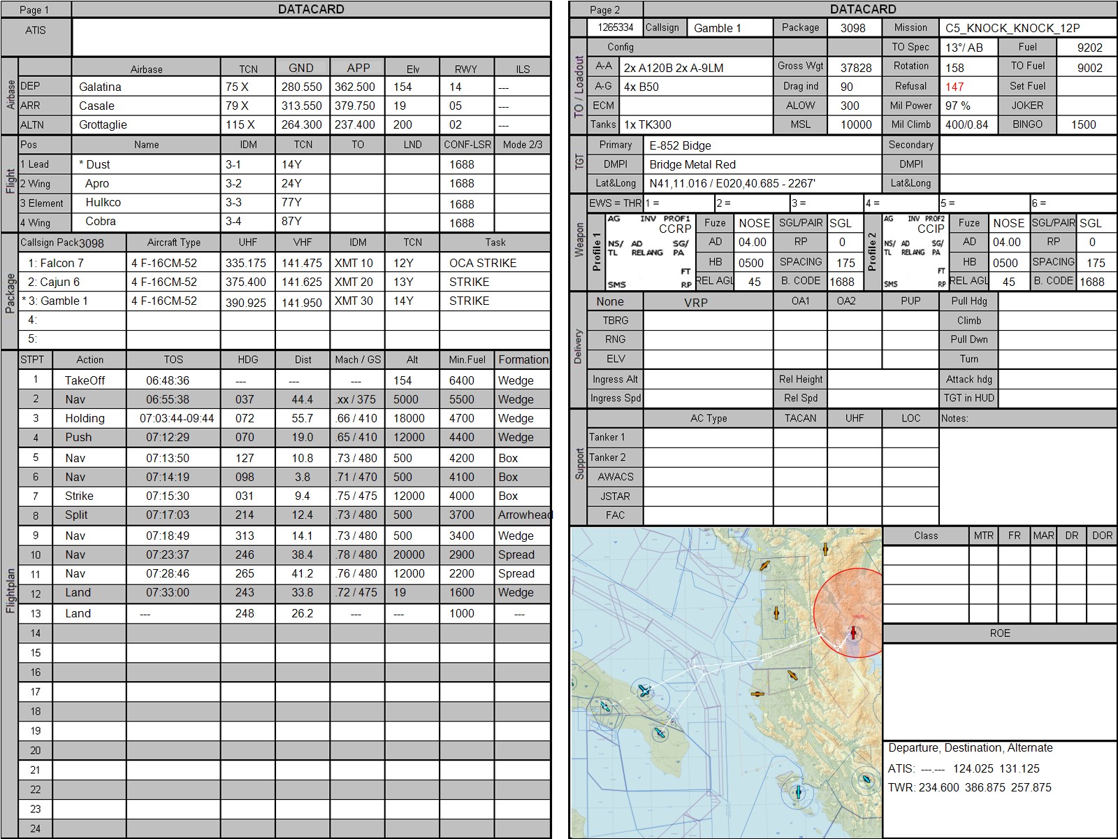Screen dimensions: 1118x839
Task: Click the red Refusal speed value 147
Action: 954,87
